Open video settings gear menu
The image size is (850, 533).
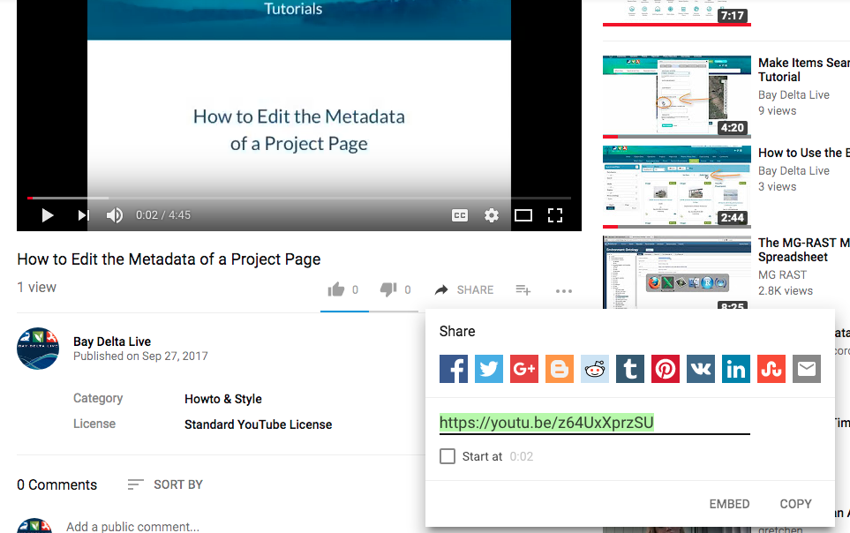coord(492,215)
